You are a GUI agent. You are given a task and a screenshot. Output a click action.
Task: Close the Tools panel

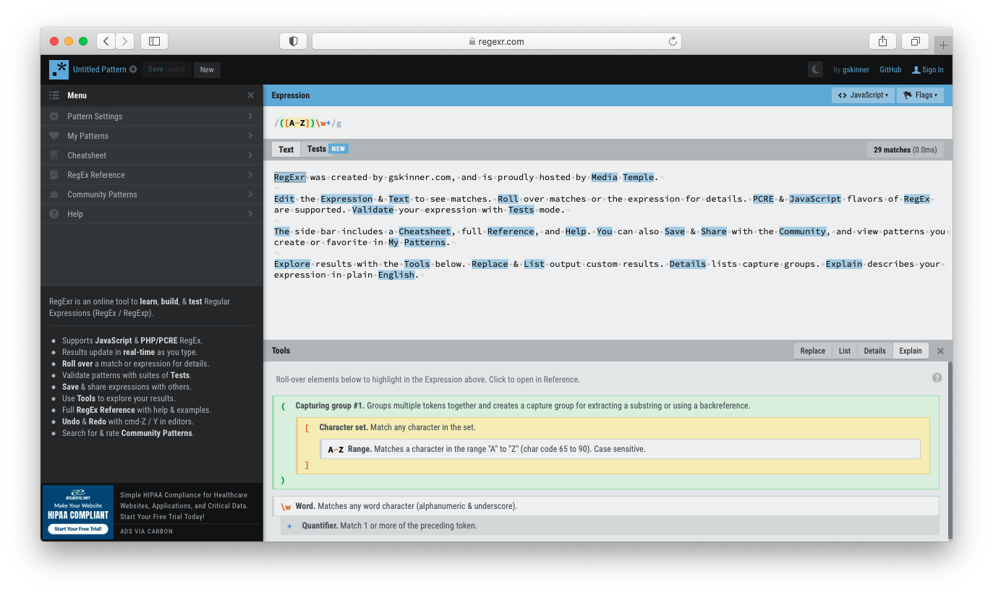click(x=940, y=351)
